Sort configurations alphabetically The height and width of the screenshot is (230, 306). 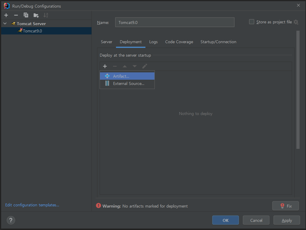click(46, 15)
